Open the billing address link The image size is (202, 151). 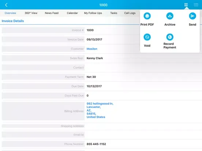pos(100,110)
